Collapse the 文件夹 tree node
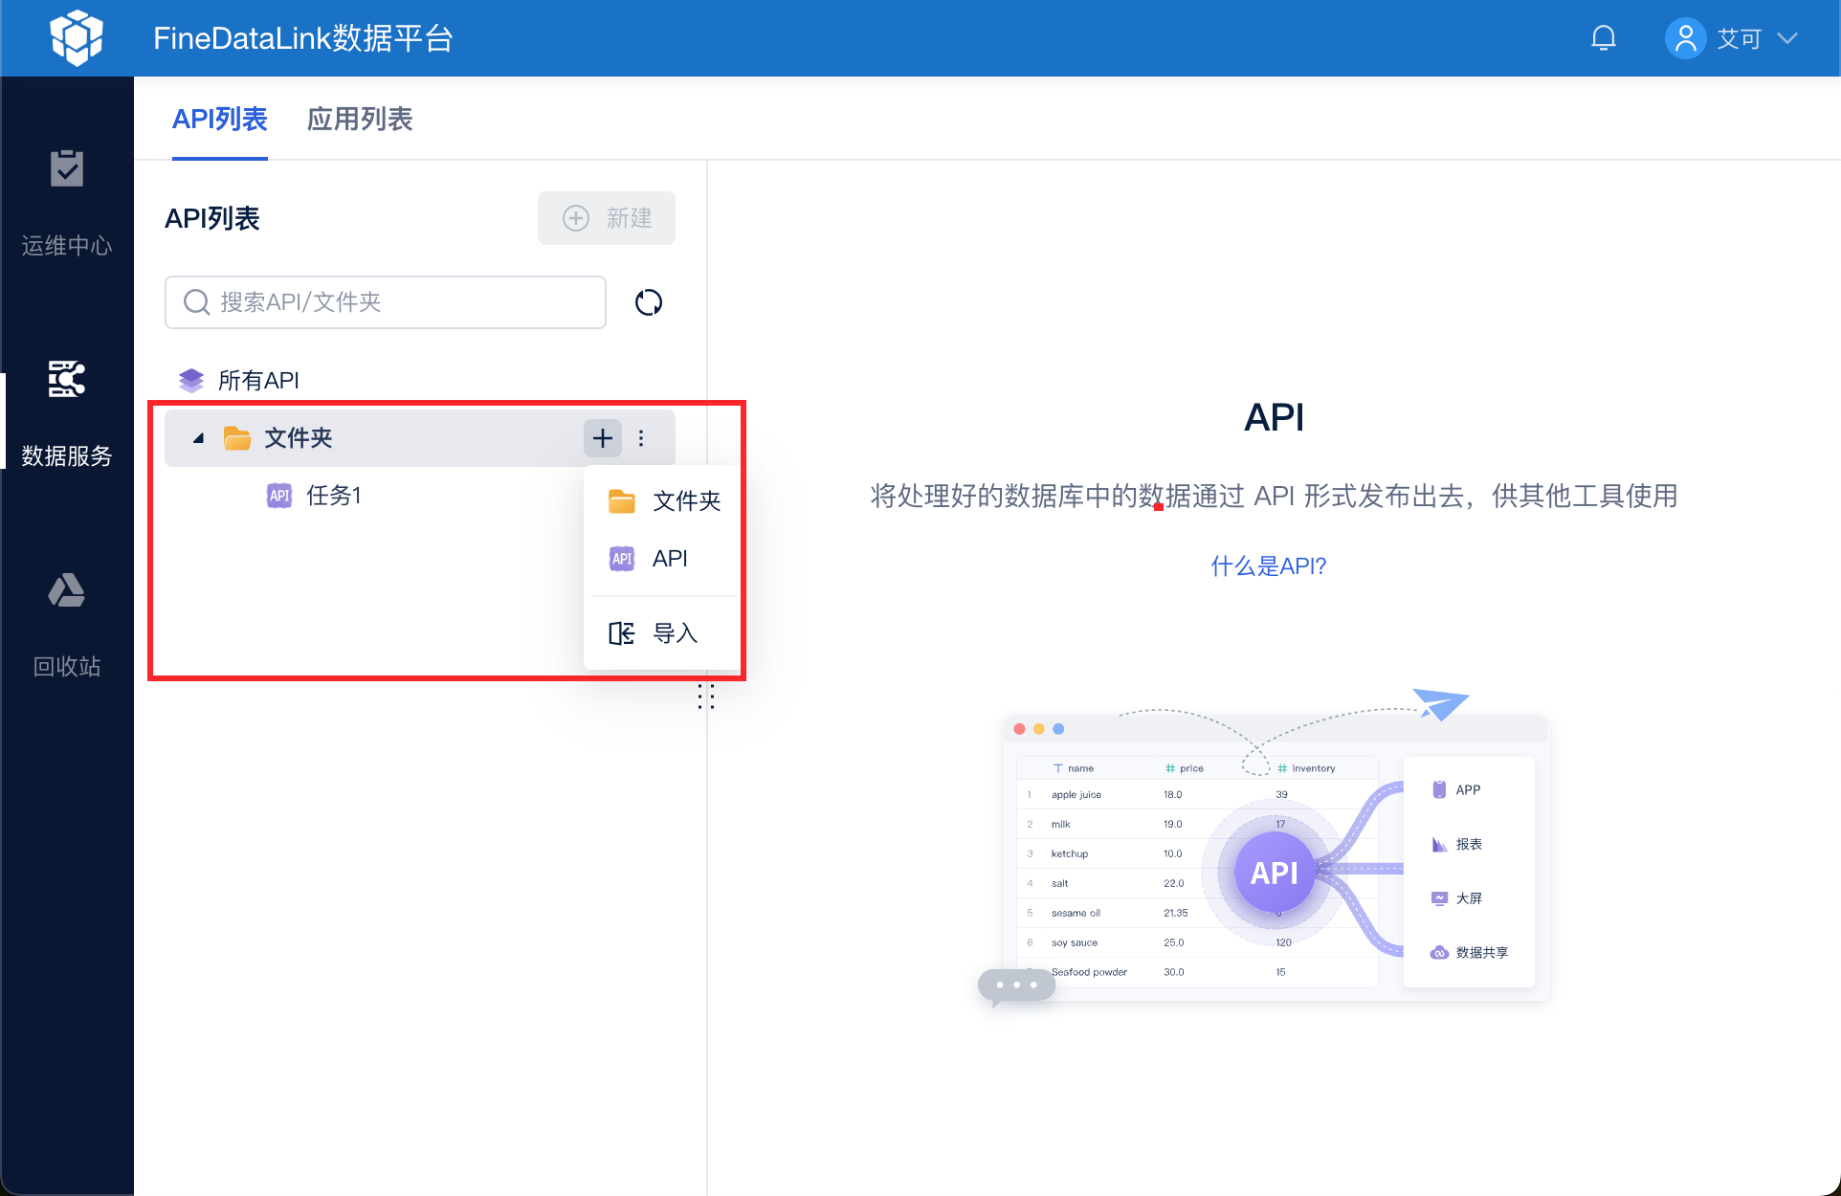Viewport: 1841px width, 1196px height. point(198,438)
